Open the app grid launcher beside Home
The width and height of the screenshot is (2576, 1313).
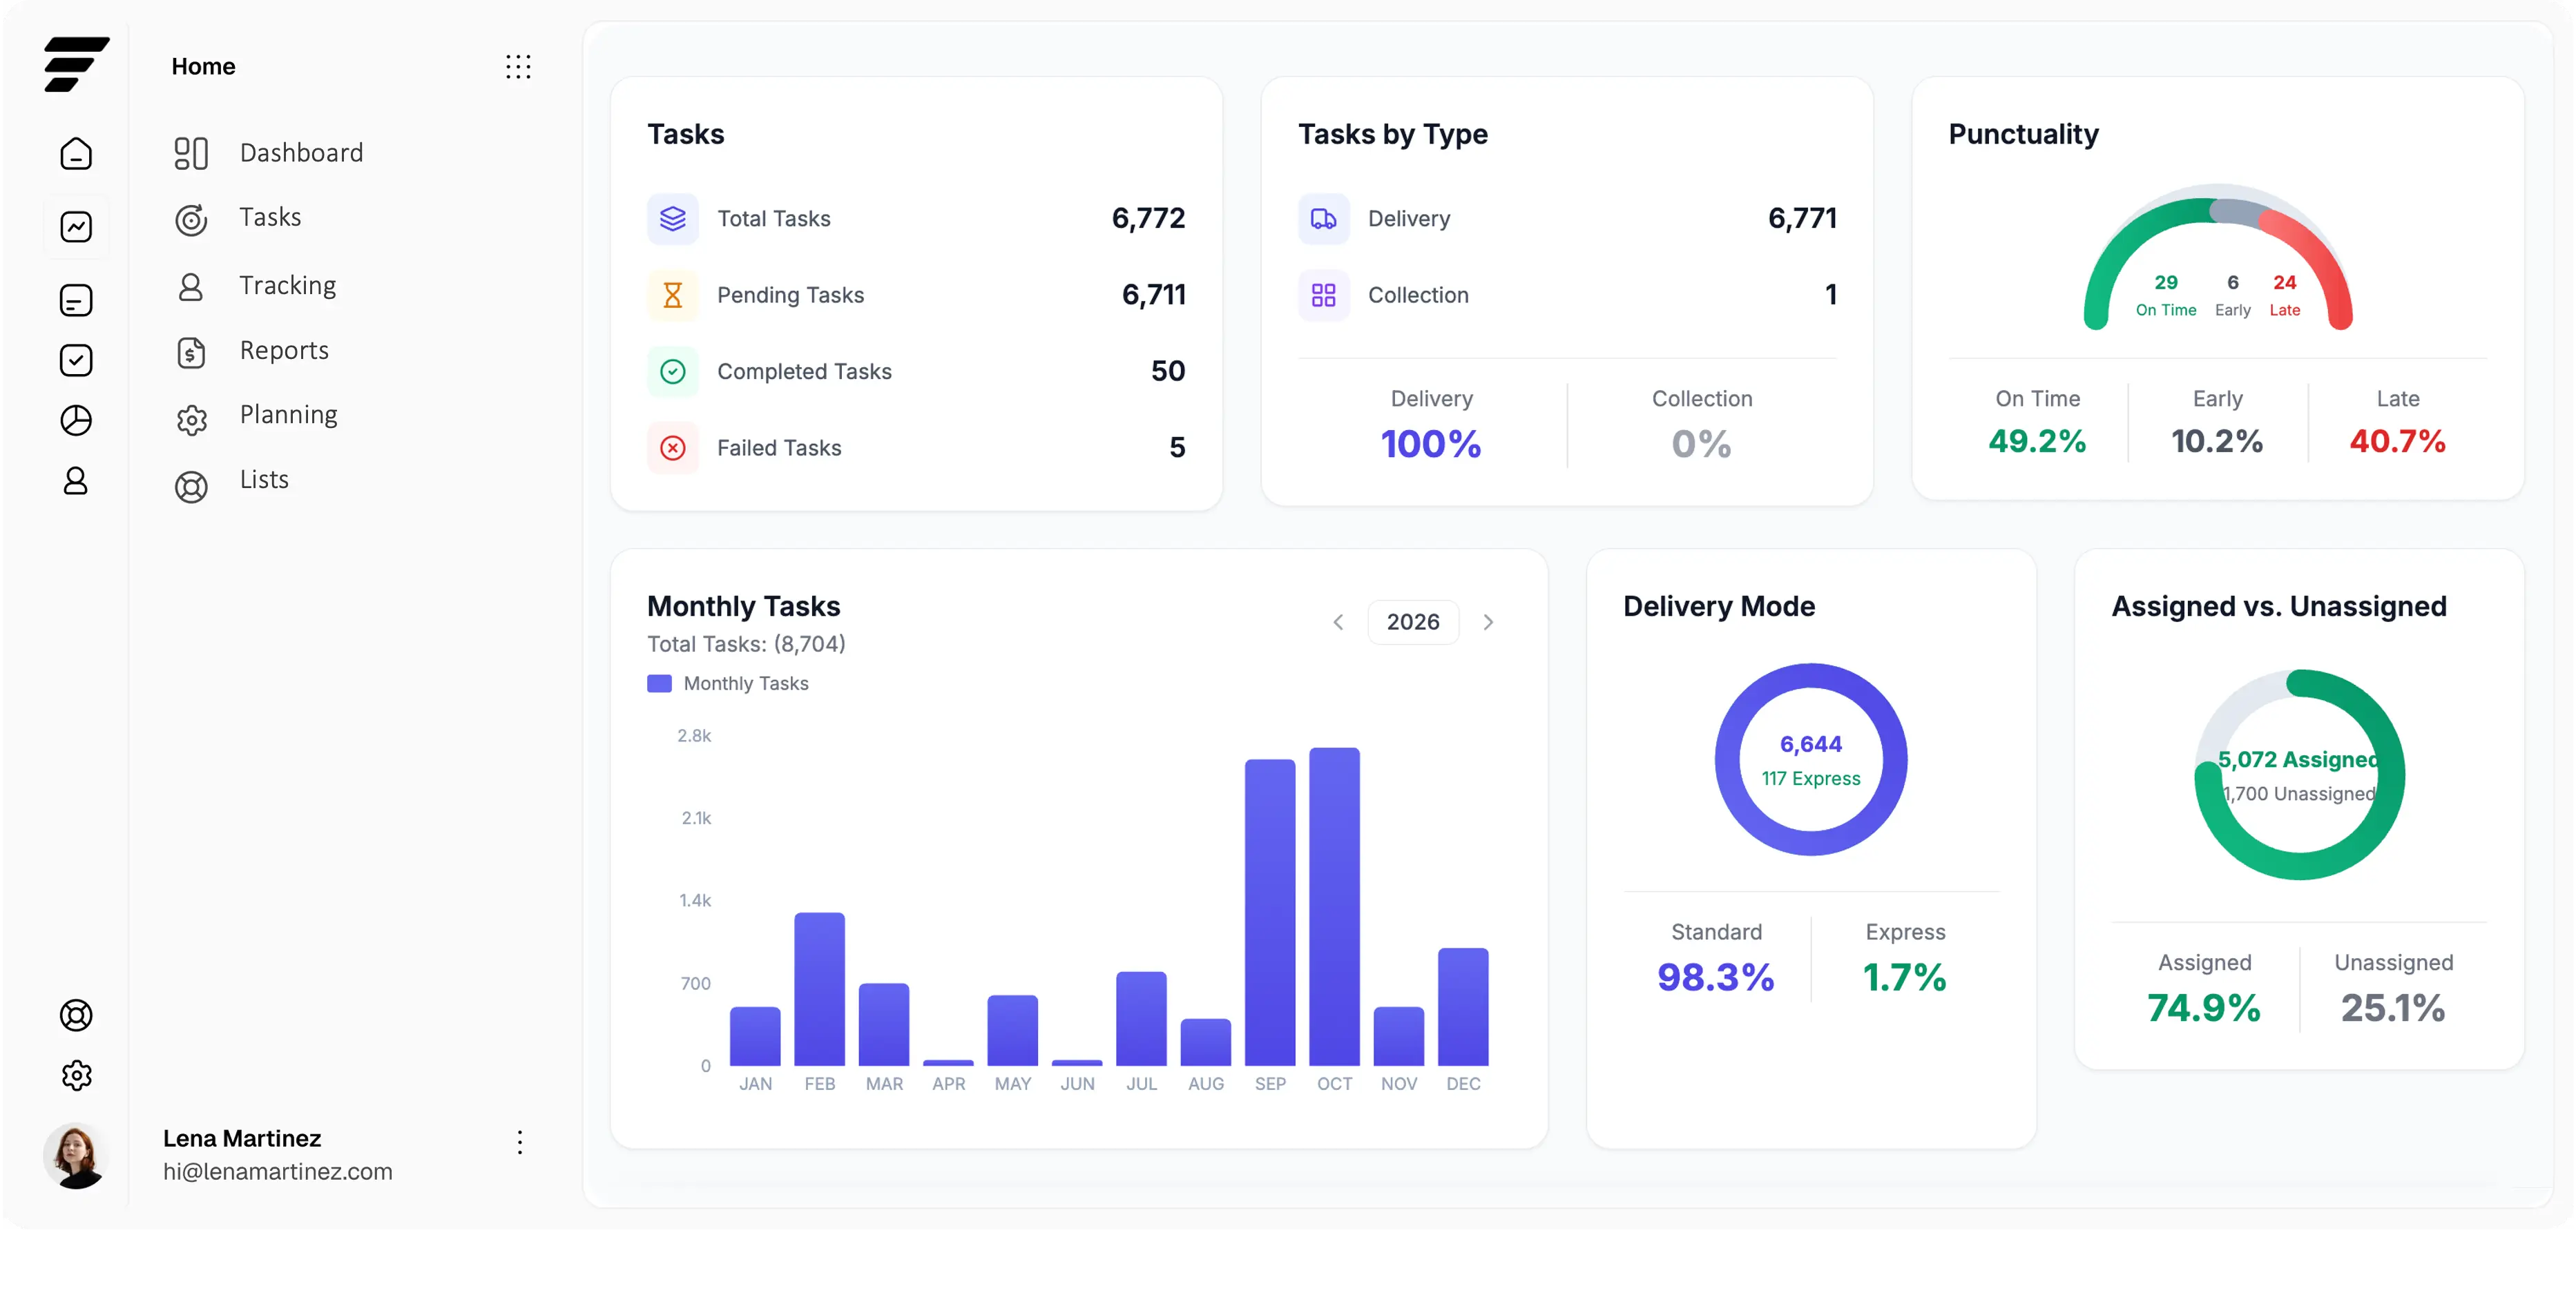click(519, 66)
